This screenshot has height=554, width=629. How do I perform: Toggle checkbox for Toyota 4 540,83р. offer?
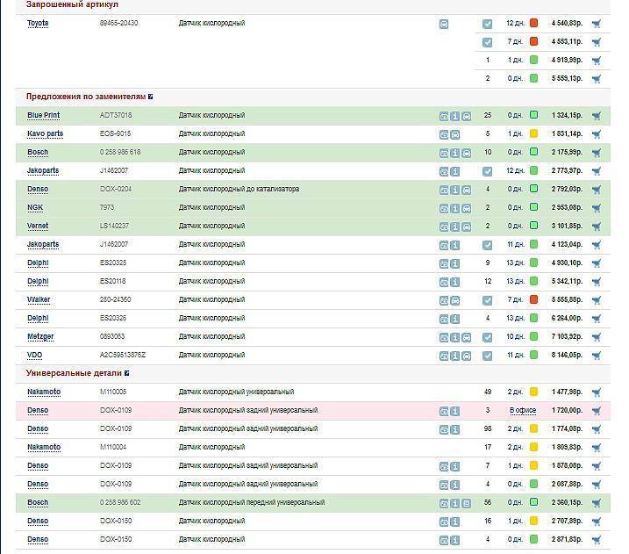pyautogui.click(x=488, y=24)
